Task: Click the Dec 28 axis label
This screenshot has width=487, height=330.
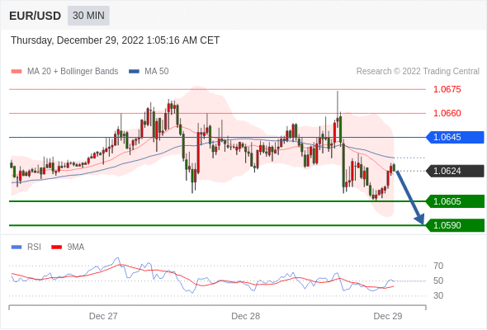Action: [x=246, y=316]
